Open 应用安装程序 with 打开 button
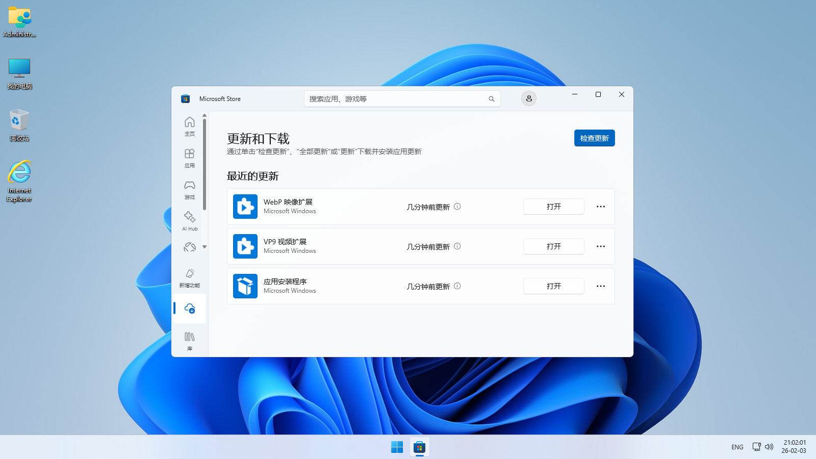Viewport: 816px width, 459px height. (554, 286)
